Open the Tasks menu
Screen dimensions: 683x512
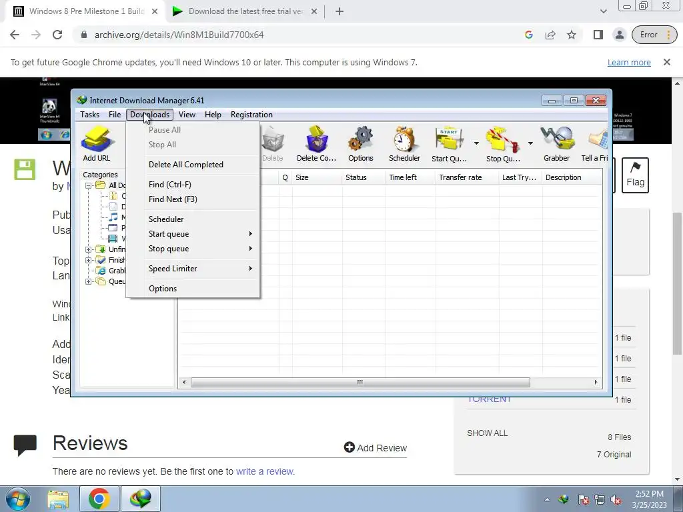[90, 115]
